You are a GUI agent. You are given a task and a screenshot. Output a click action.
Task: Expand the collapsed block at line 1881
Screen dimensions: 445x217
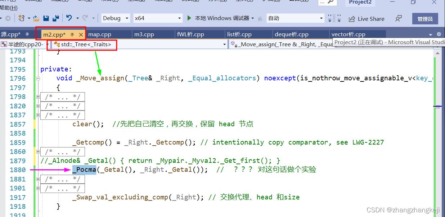coord(38,179)
